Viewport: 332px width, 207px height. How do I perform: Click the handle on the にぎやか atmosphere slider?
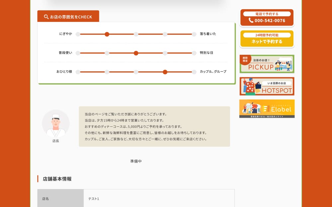tap(107, 34)
